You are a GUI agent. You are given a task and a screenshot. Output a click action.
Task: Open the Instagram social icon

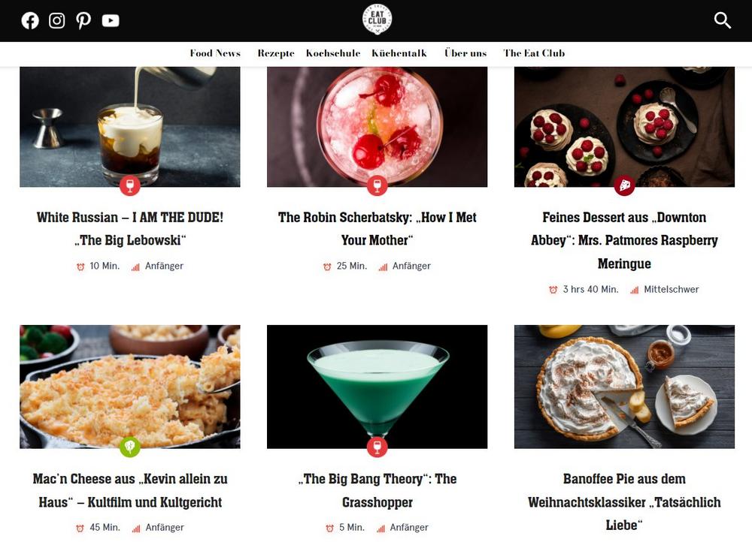(56, 20)
